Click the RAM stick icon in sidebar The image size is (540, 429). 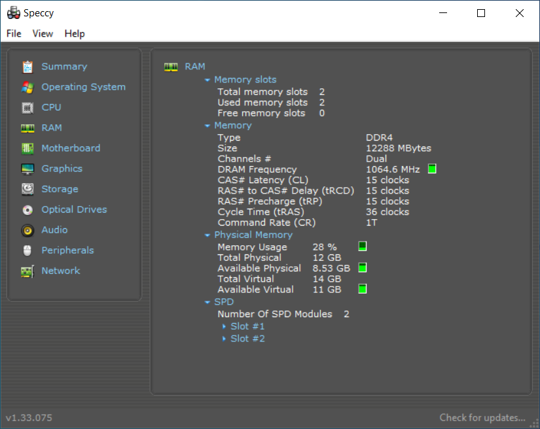pyautogui.click(x=27, y=128)
